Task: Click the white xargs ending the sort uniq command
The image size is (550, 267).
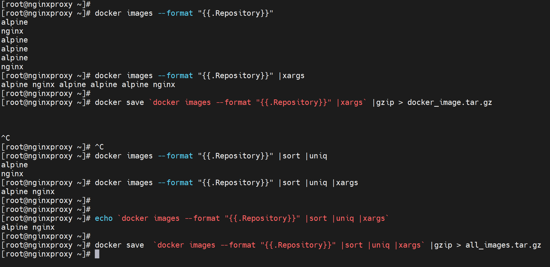Action: pos(347,183)
